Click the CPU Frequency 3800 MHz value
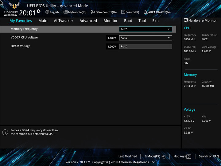The width and height of the screenshot is (221, 166). (190, 39)
